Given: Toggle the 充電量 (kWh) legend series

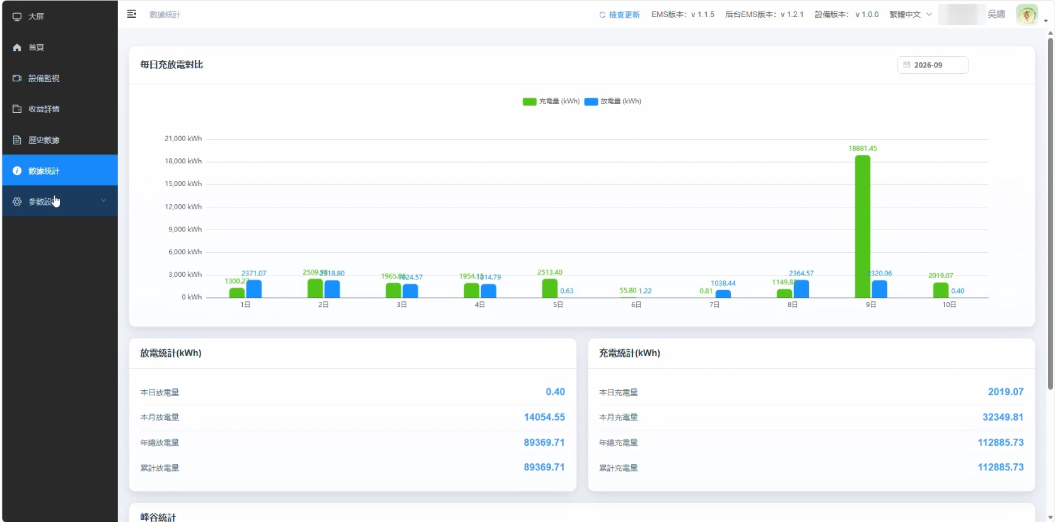Looking at the screenshot, I should (x=551, y=101).
